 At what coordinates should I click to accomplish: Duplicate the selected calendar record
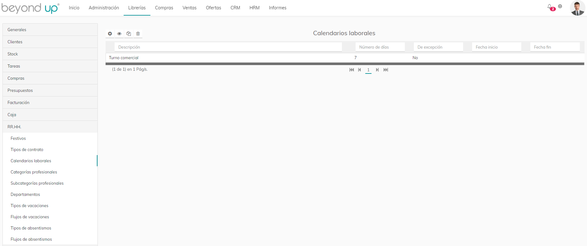(129, 34)
